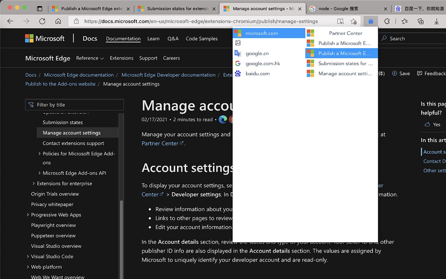Click the thumbs-up Yes feedback button
Viewport: 446px width, 279px height.
432,125
